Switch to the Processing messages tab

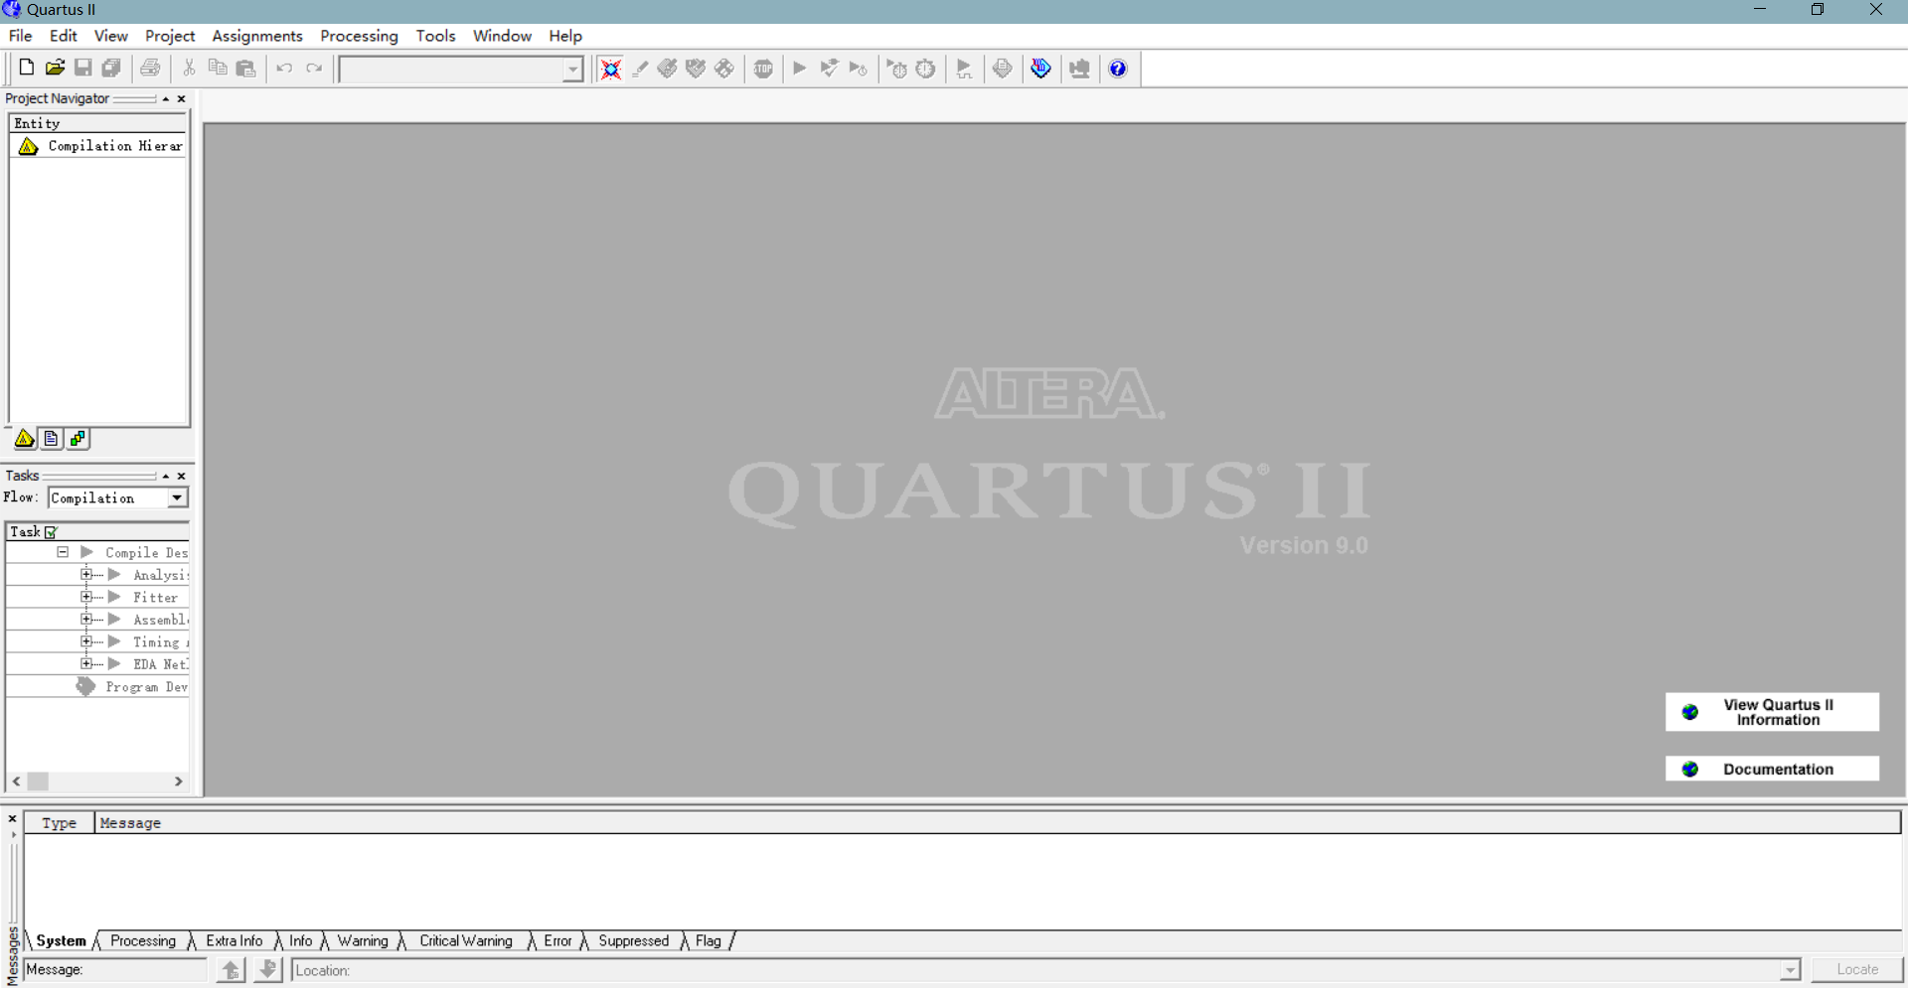[x=143, y=940]
